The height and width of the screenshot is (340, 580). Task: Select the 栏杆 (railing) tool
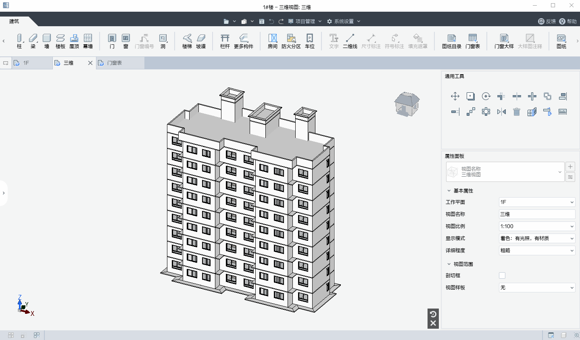(x=225, y=41)
